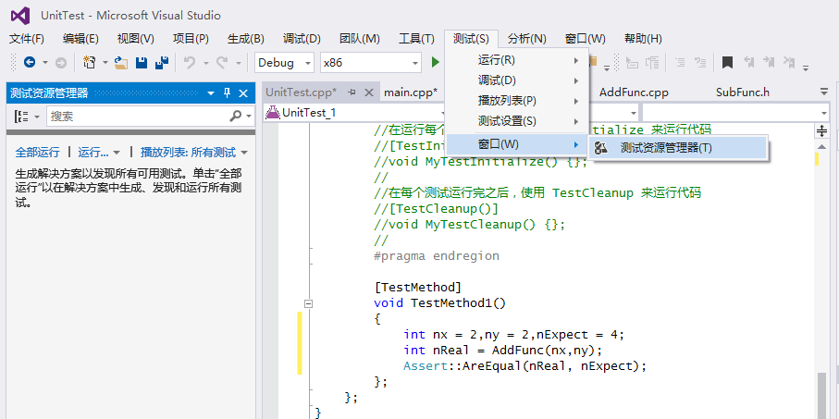Click the Redo arrow icon
Viewport: 839px width, 419px height.
[x=222, y=63]
